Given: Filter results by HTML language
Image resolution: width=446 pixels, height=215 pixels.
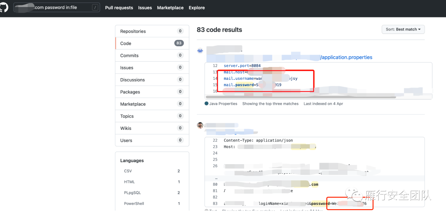Looking at the screenshot, I should point(152,182).
